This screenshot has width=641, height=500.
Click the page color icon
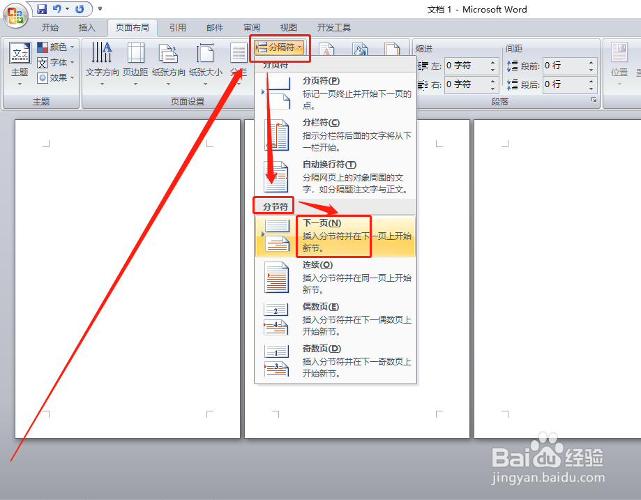click(360, 49)
